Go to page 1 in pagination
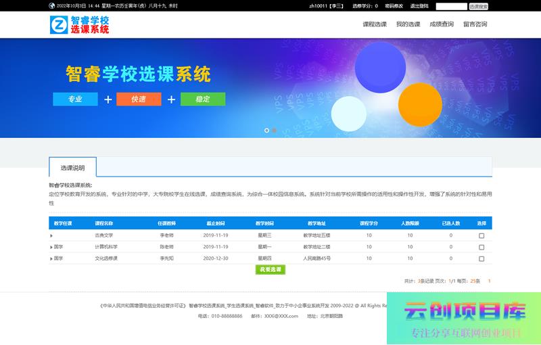 pyautogui.click(x=489, y=280)
